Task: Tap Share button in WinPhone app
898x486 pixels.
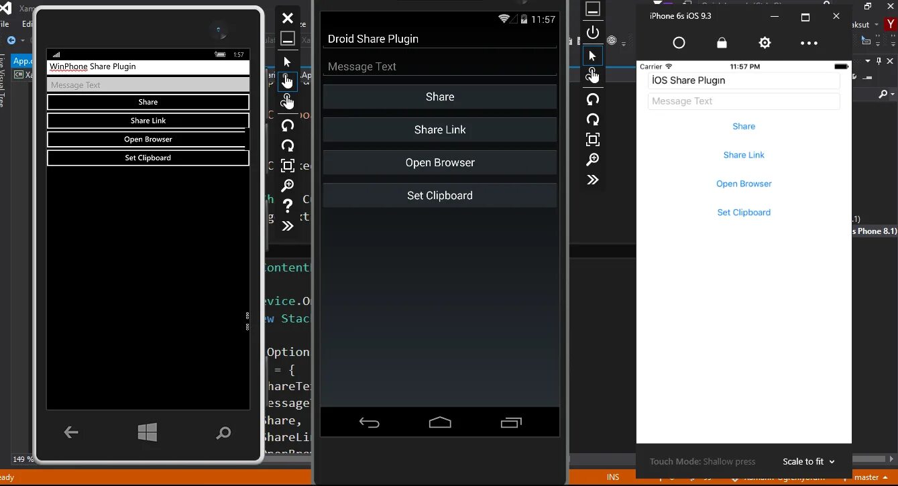Action: point(148,102)
